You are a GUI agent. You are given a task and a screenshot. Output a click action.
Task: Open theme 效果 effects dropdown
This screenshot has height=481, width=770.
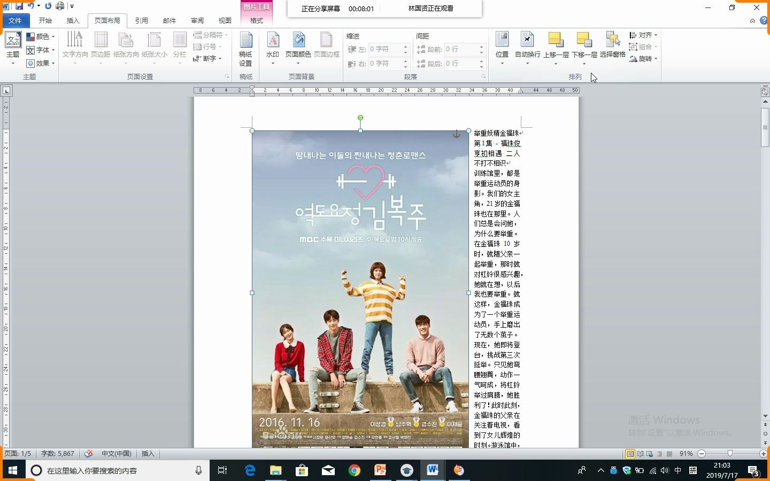tap(41, 63)
